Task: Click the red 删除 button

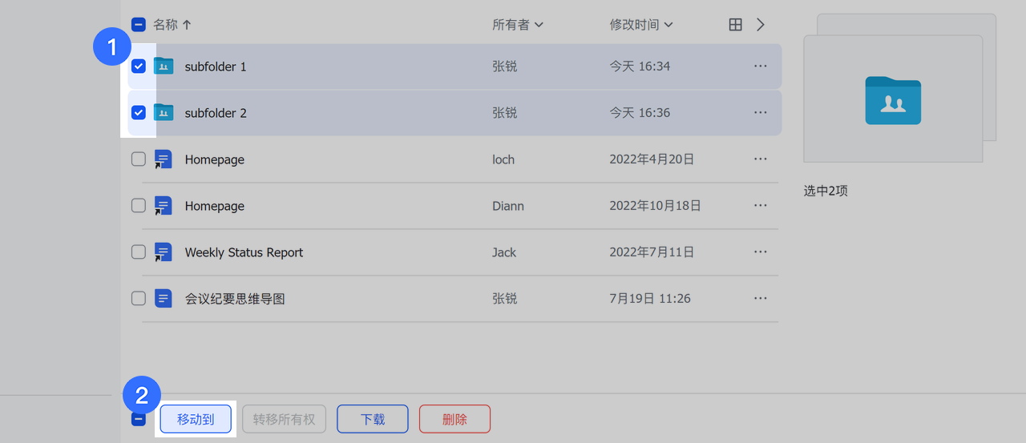Action: click(x=454, y=419)
